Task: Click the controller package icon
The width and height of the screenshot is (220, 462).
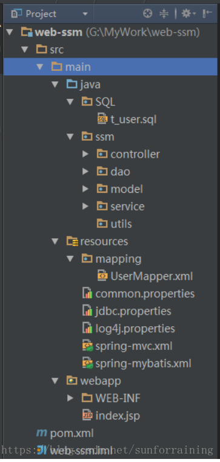Action: [102, 154]
